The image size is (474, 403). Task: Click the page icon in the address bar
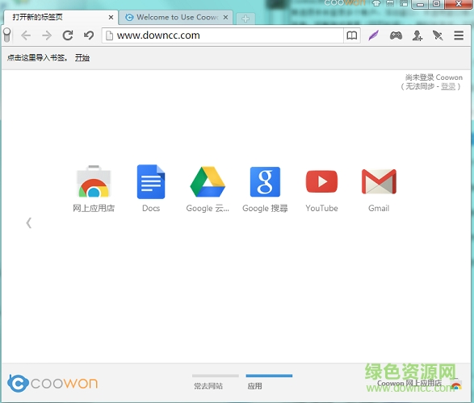click(110, 35)
